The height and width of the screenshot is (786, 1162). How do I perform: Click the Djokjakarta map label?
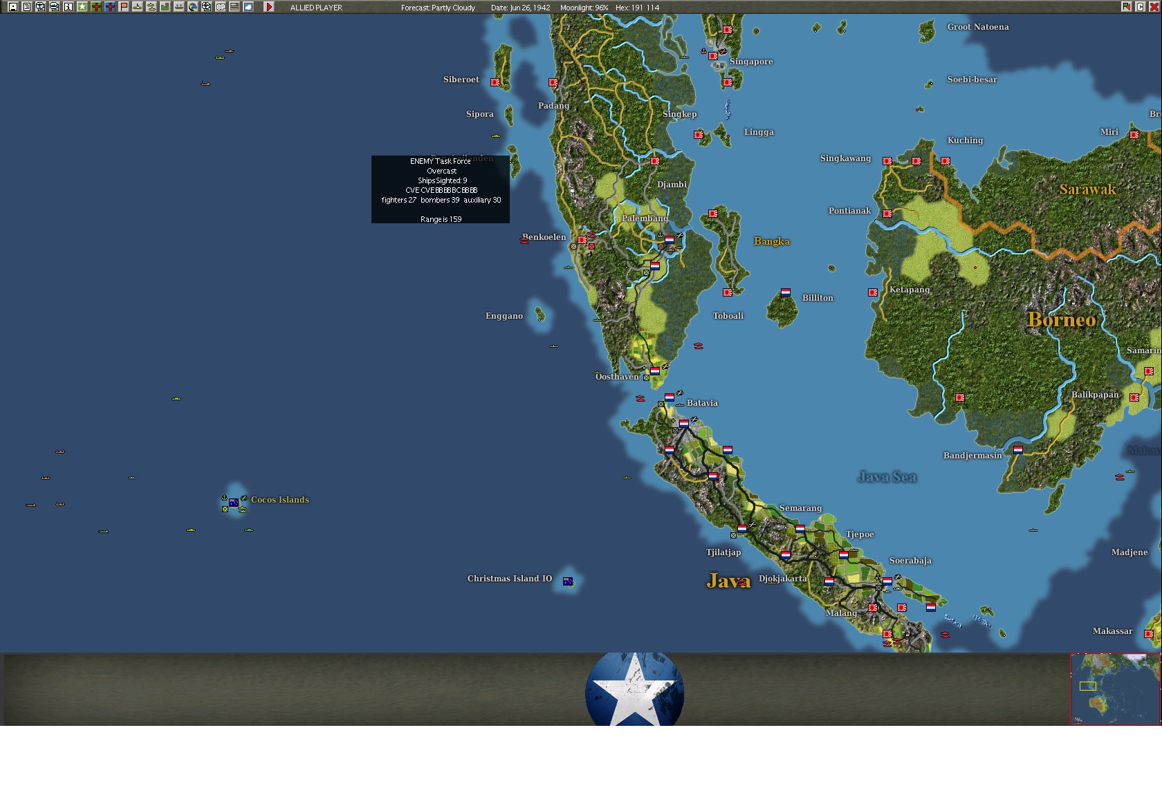[783, 579]
